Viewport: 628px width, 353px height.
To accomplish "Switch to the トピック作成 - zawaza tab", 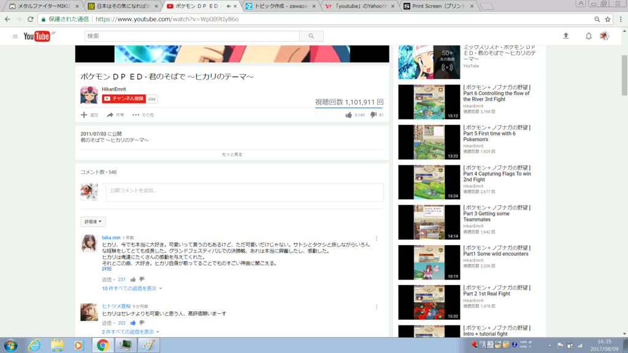I will click(x=281, y=6).
